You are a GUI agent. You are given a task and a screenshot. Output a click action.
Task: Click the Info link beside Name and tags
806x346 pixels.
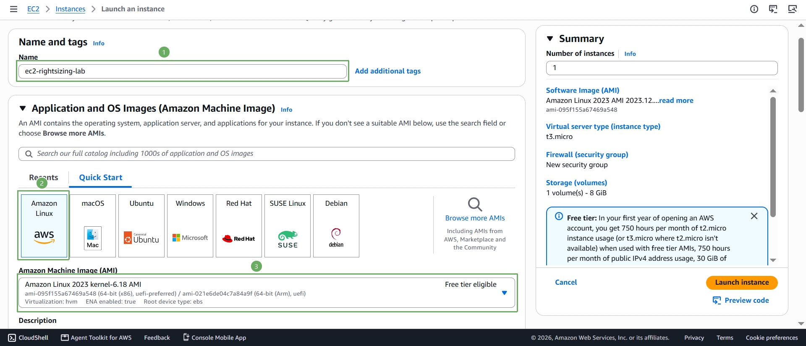point(99,43)
